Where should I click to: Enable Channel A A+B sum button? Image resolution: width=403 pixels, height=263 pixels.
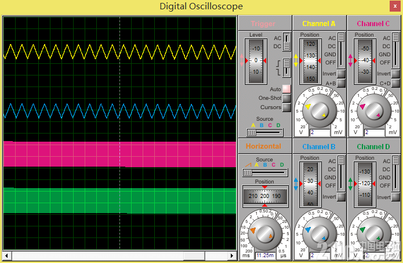pyautogui.click(x=341, y=83)
